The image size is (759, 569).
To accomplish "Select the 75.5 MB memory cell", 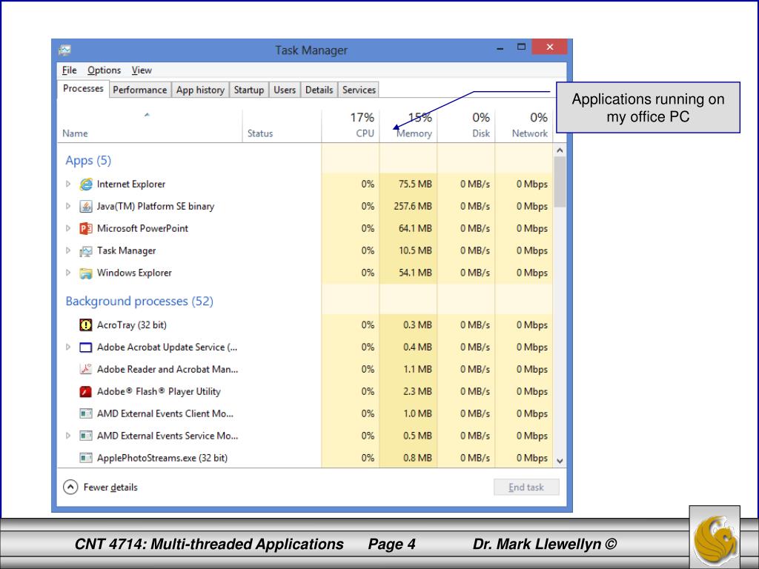I will (408, 184).
